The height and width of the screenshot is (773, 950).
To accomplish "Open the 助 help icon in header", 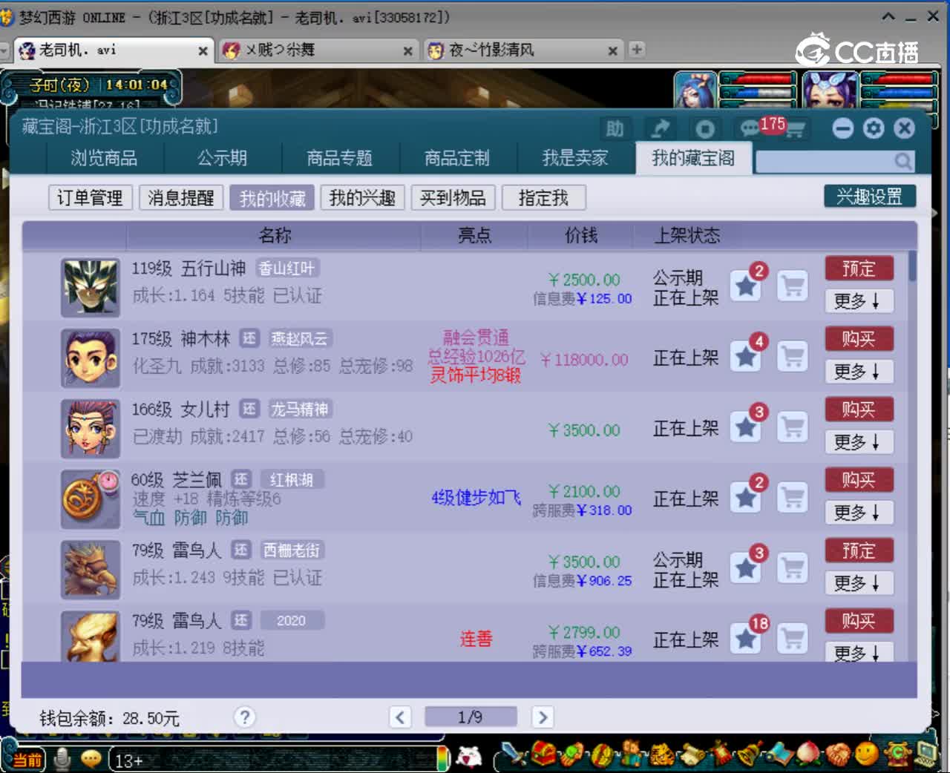I will coord(615,129).
